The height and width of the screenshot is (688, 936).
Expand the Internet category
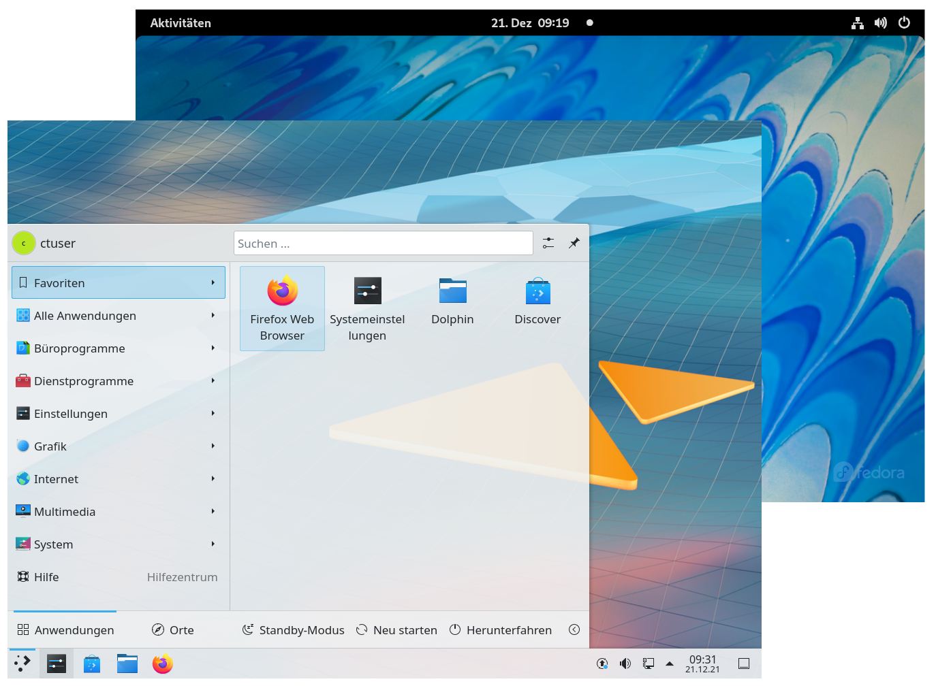(118, 479)
